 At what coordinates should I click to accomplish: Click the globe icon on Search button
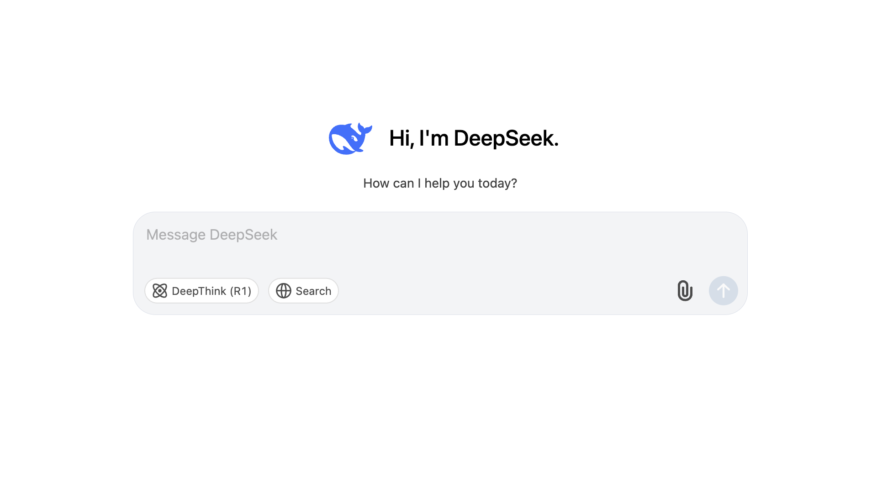[x=283, y=291]
